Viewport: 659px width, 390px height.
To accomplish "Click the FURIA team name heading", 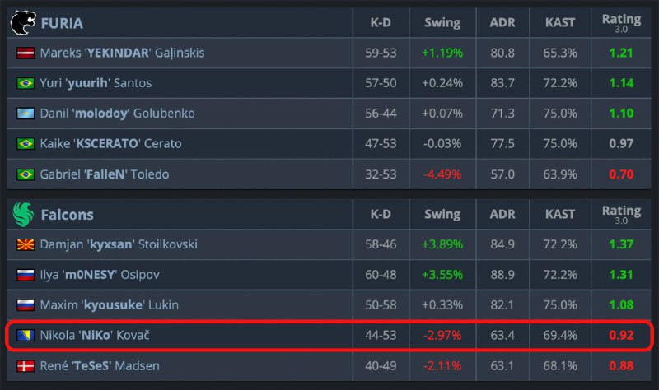I will [x=62, y=24].
